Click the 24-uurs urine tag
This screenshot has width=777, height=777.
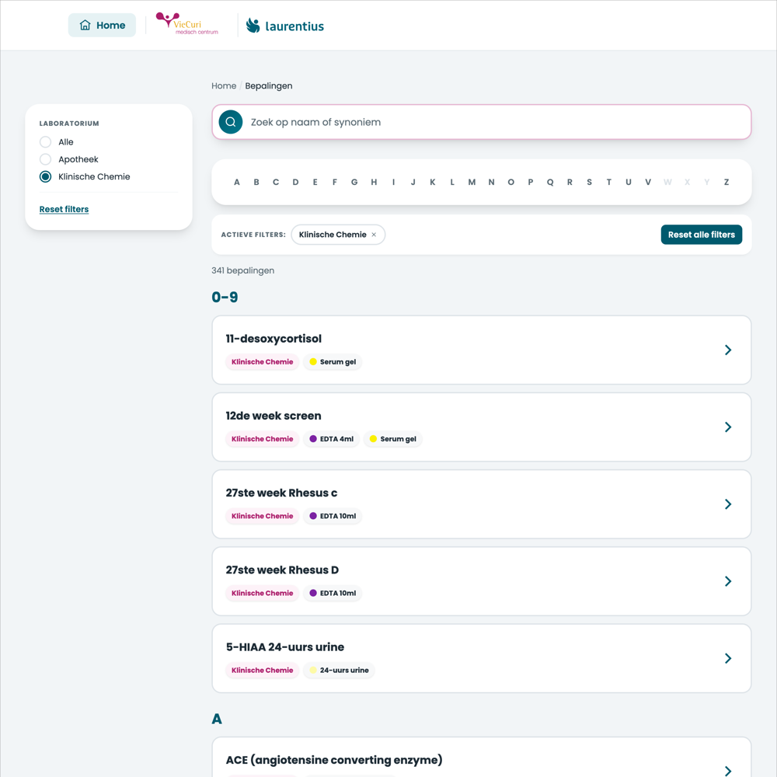[x=339, y=670]
